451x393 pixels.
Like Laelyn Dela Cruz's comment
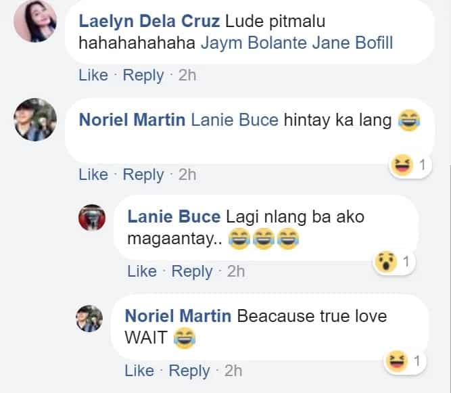[93, 75]
